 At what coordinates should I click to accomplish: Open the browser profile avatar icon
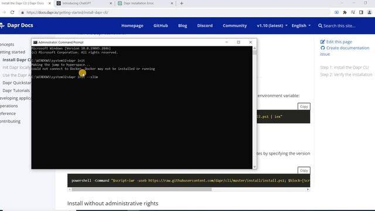click(369, 12)
